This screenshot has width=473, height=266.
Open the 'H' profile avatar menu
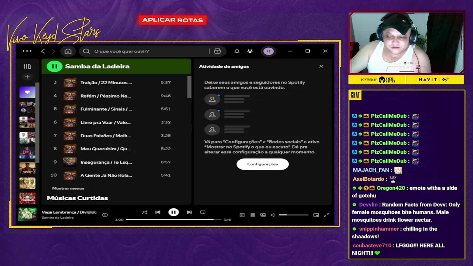click(269, 51)
